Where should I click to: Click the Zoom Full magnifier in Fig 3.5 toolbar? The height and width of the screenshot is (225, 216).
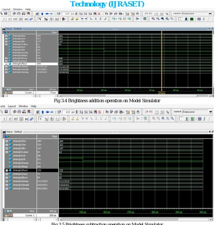coord(163,119)
